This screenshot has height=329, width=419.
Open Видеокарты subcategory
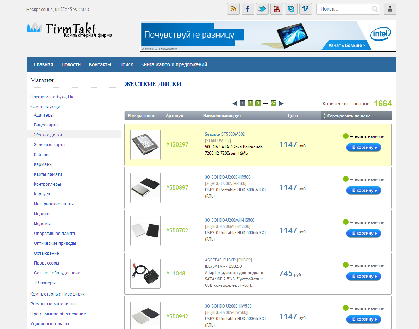46,125
